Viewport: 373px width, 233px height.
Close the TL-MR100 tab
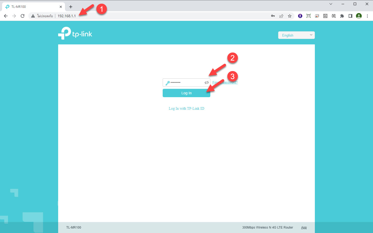[61, 7]
